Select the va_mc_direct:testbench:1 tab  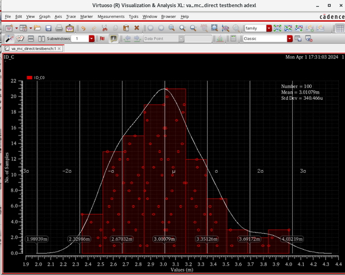click(33, 49)
